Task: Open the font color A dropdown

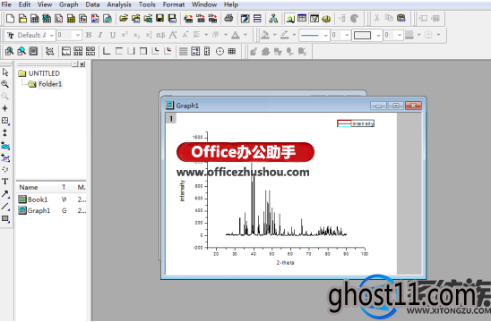Action: click(245, 35)
